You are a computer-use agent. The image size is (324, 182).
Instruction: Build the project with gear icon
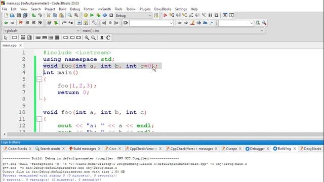(x=86, y=15)
